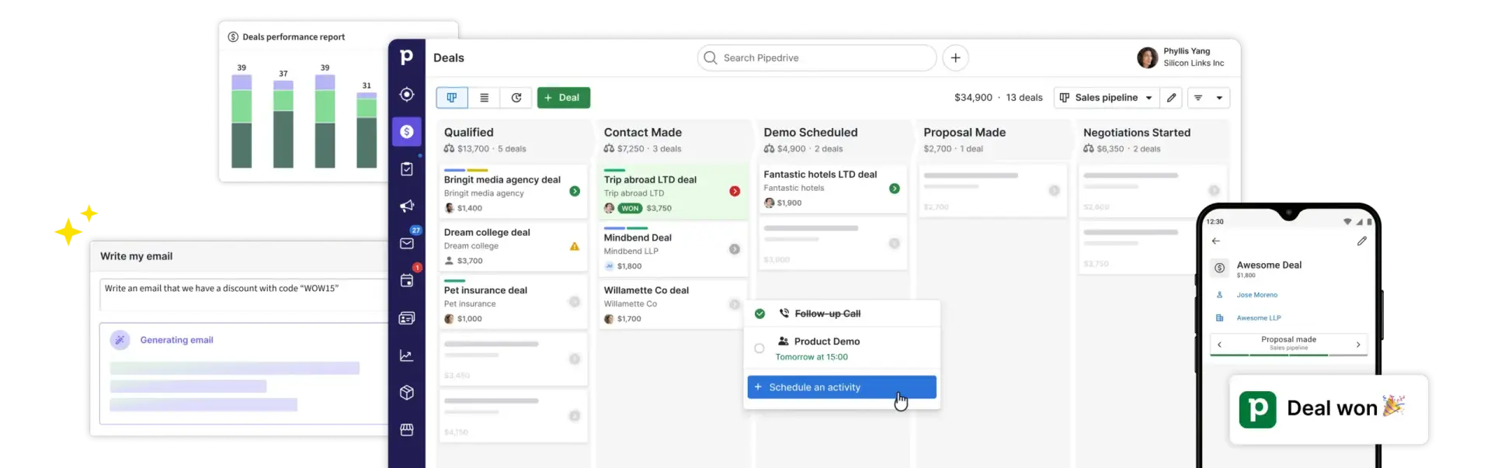Uncheck completed Follow-up Call activity
Screen dimensions: 1491x468
click(x=759, y=314)
